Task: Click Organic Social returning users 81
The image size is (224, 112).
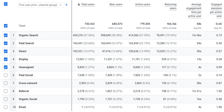Action: tap(165, 99)
